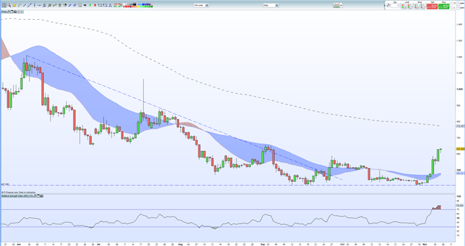
Task: Toggle the L checkbox near Buy
Action: click(x=452, y=8)
